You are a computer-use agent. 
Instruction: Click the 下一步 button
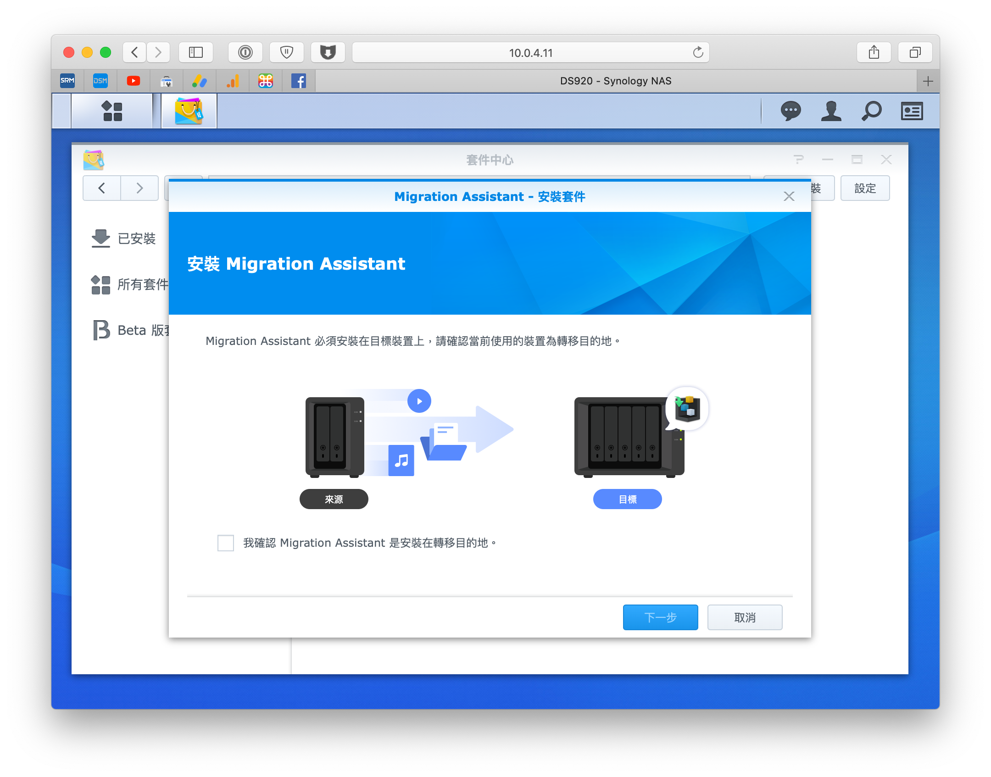660,617
